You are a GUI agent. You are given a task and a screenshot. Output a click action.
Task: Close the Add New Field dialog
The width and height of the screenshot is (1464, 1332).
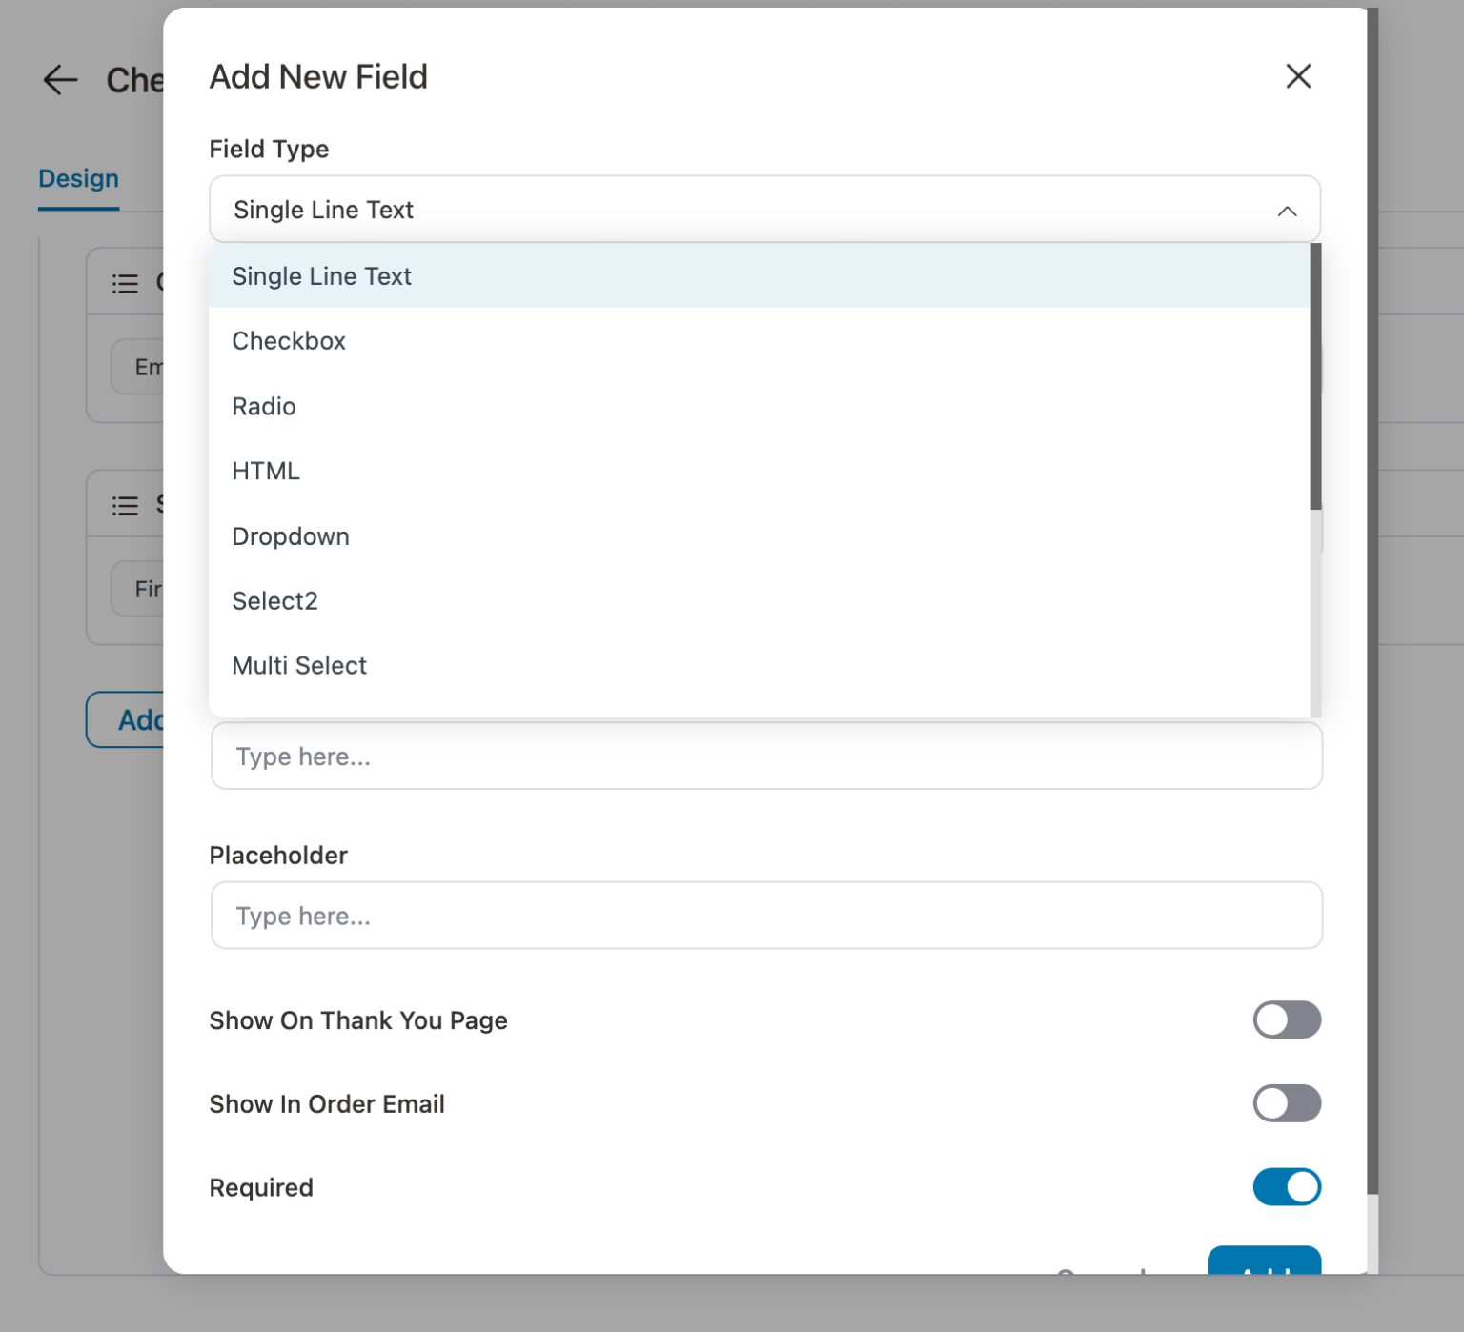(x=1298, y=76)
